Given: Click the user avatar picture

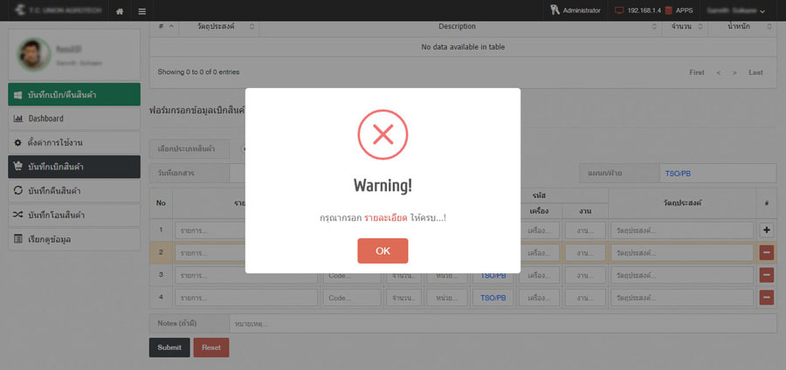Looking at the screenshot, I should click(34, 55).
